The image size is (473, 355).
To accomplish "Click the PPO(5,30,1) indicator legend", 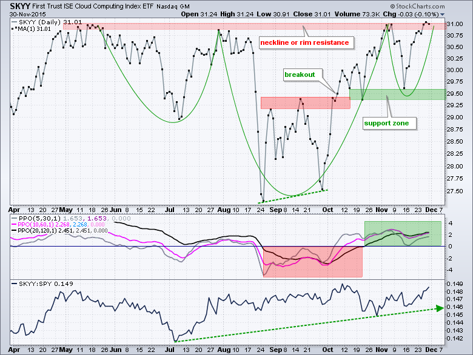I will point(71,219).
